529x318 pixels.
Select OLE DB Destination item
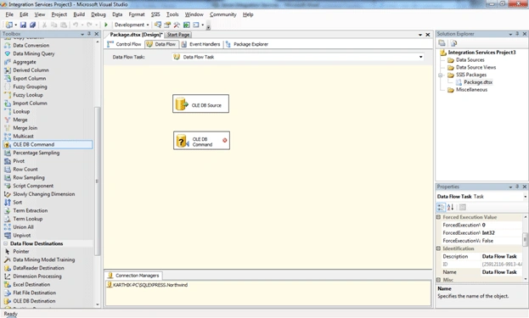(x=34, y=301)
